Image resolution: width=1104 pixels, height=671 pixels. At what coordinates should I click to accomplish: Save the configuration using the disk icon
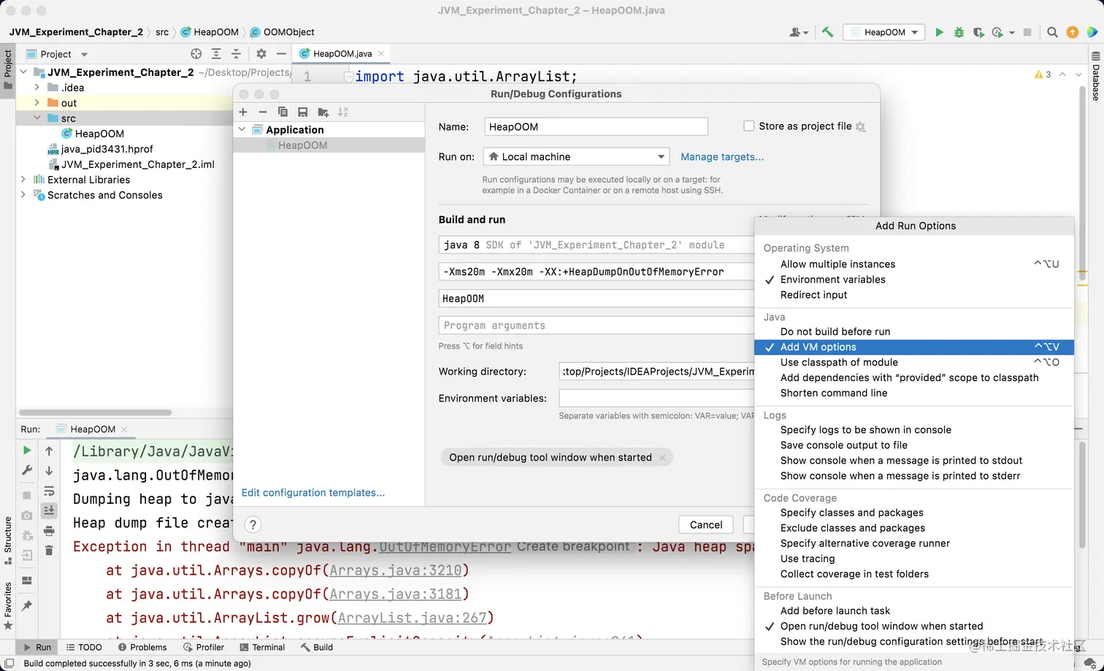[x=302, y=112]
